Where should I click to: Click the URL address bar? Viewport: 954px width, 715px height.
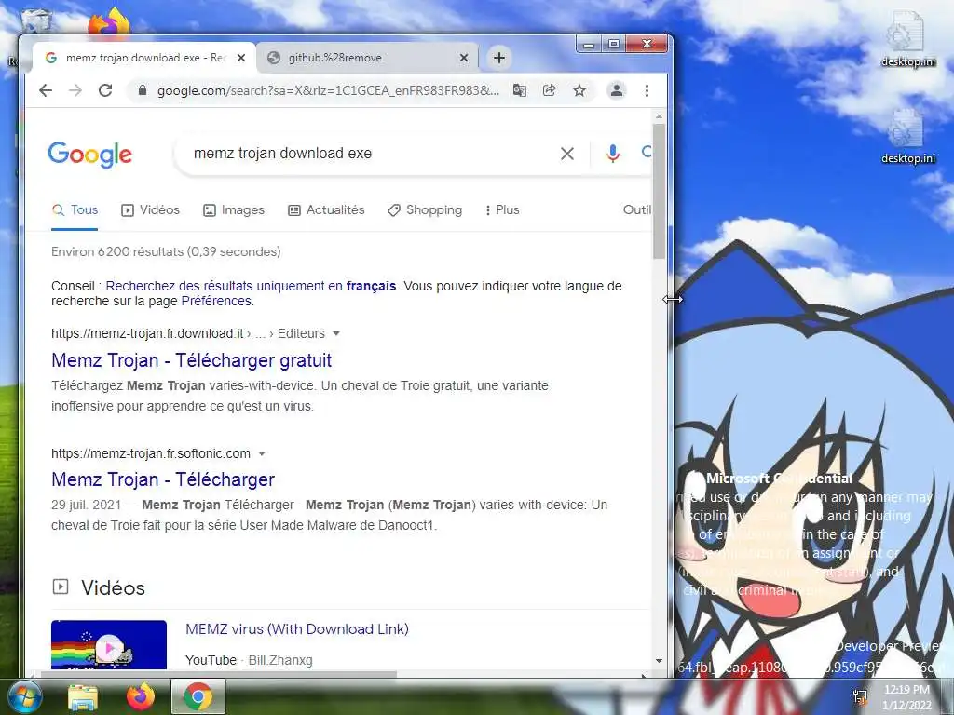pyautogui.click(x=327, y=90)
